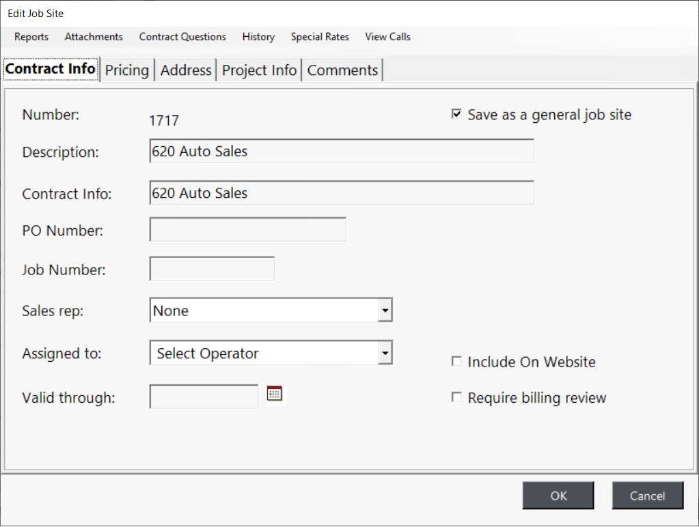Open the Valid through calendar picker
The height and width of the screenshot is (527, 699).
pyautogui.click(x=275, y=393)
